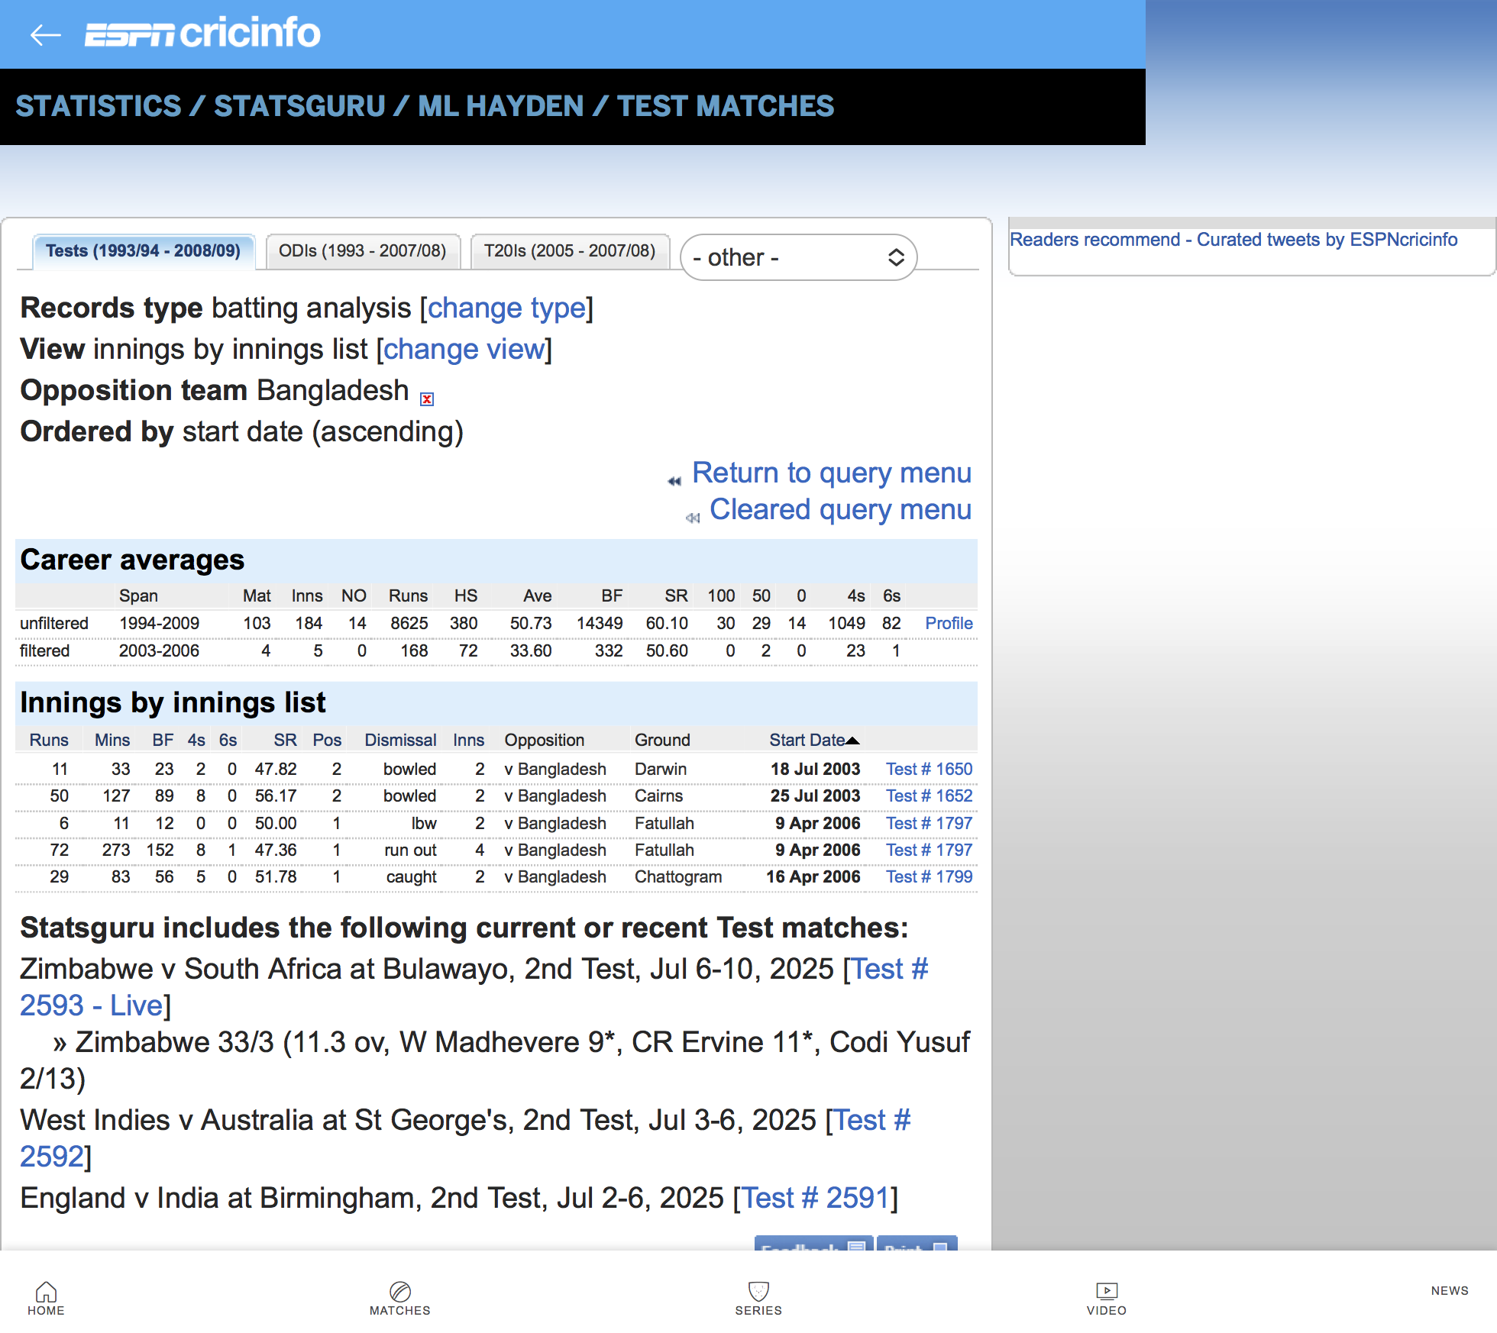Switch to the T20Is (2005 - 2007/08) tab
Screen dimensions: 1497x1333
[570, 250]
